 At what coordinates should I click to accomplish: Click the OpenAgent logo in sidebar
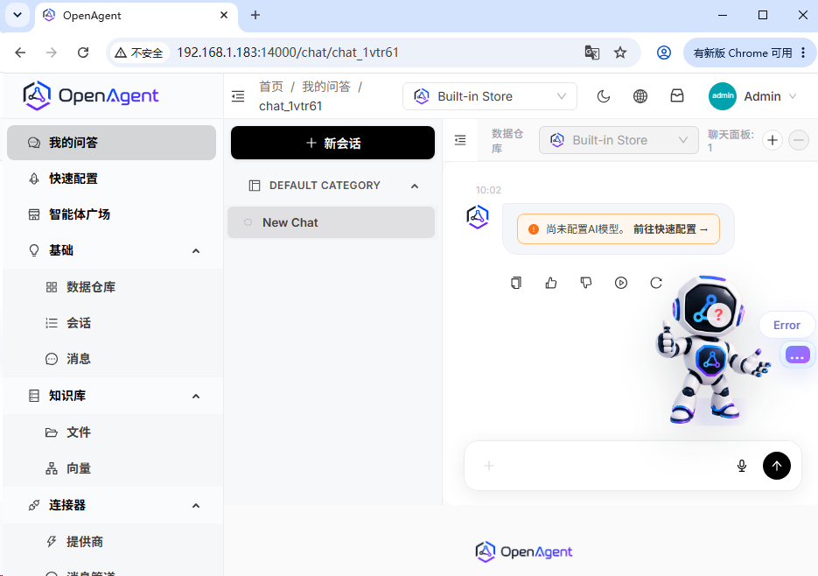pyautogui.click(x=91, y=95)
